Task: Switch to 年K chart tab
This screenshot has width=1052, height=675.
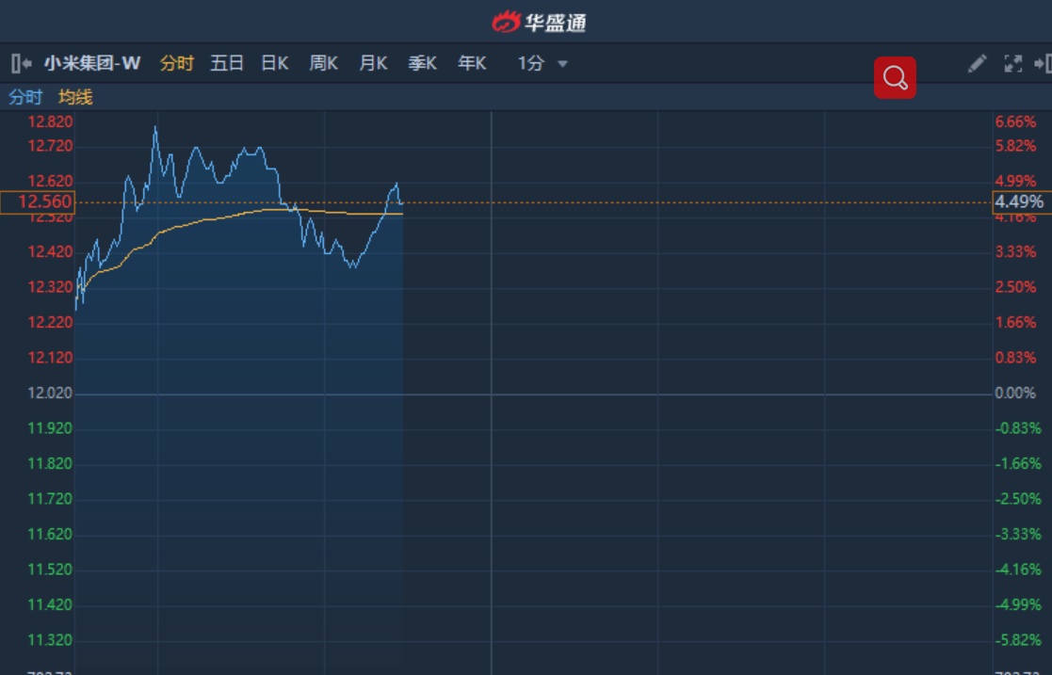Action: click(x=473, y=64)
